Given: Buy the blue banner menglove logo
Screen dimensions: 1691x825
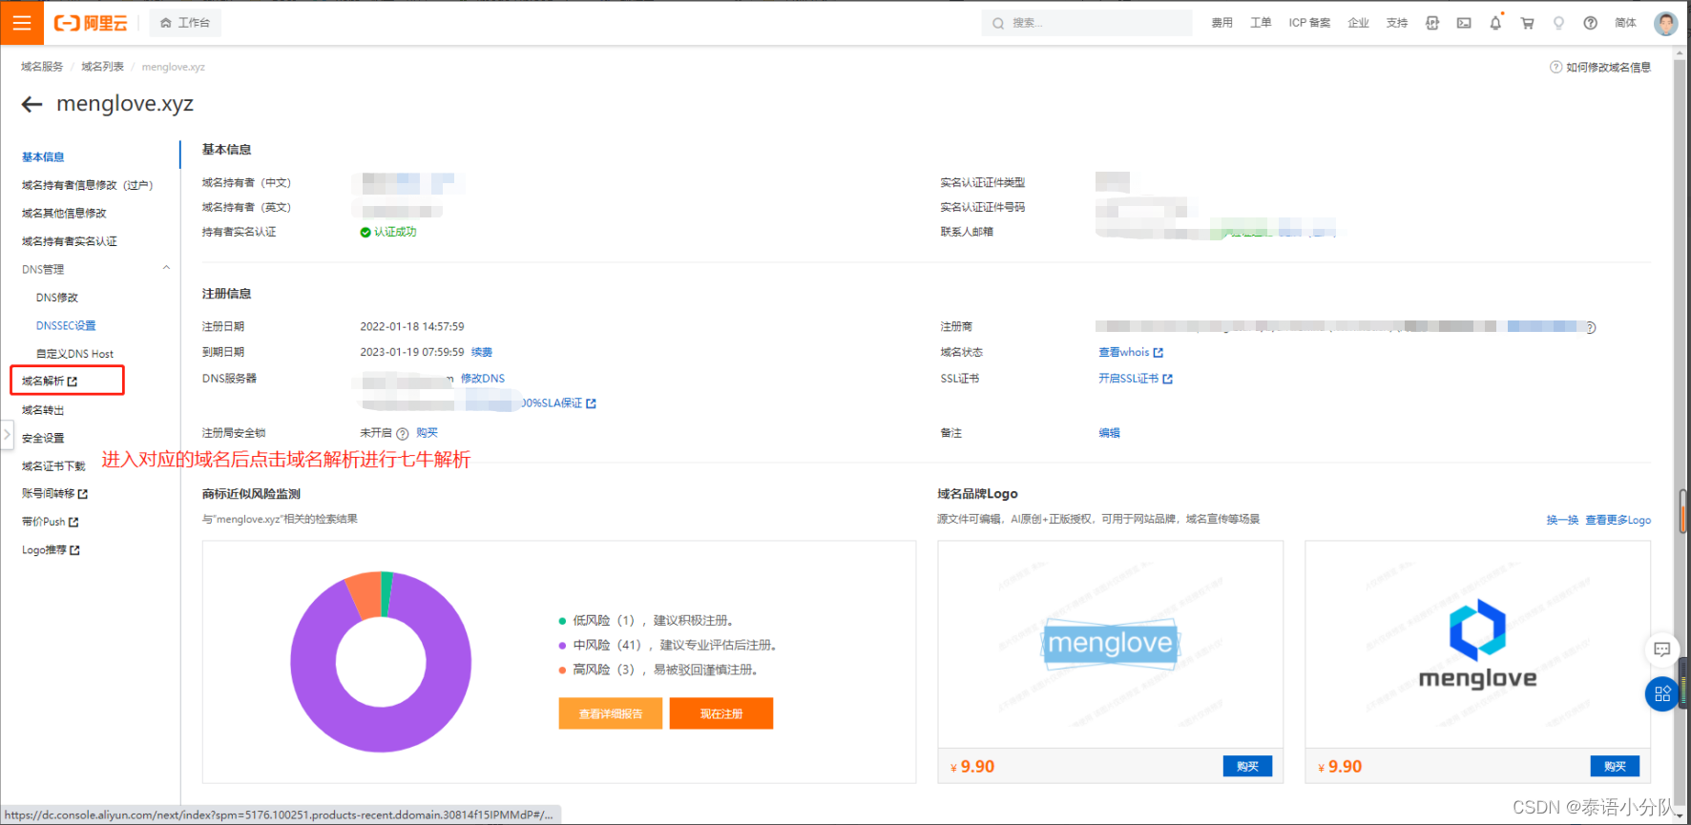Looking at the screenshot, I should pyautogui.click(x=1247, y=766).
